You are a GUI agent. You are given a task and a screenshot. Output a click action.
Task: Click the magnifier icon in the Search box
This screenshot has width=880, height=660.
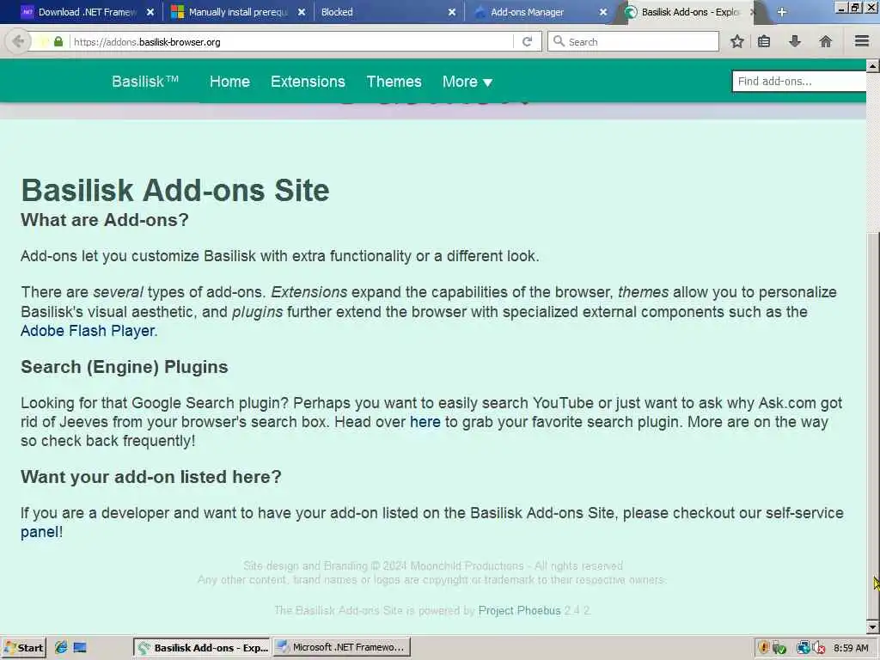coord(559,41)
